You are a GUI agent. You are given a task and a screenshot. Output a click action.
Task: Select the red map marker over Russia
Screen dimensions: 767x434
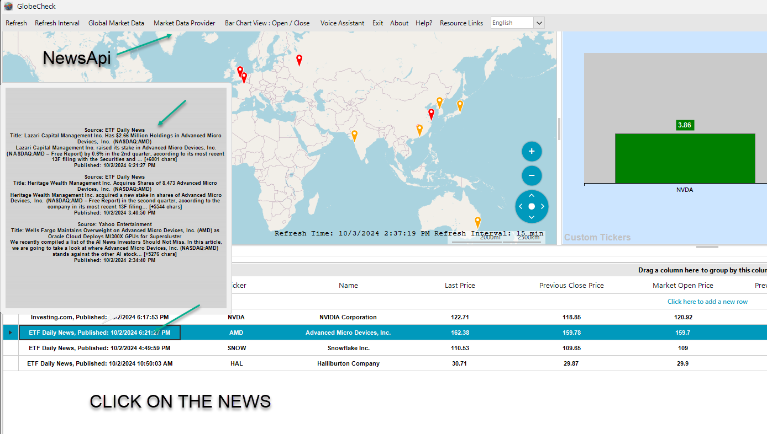299,60
